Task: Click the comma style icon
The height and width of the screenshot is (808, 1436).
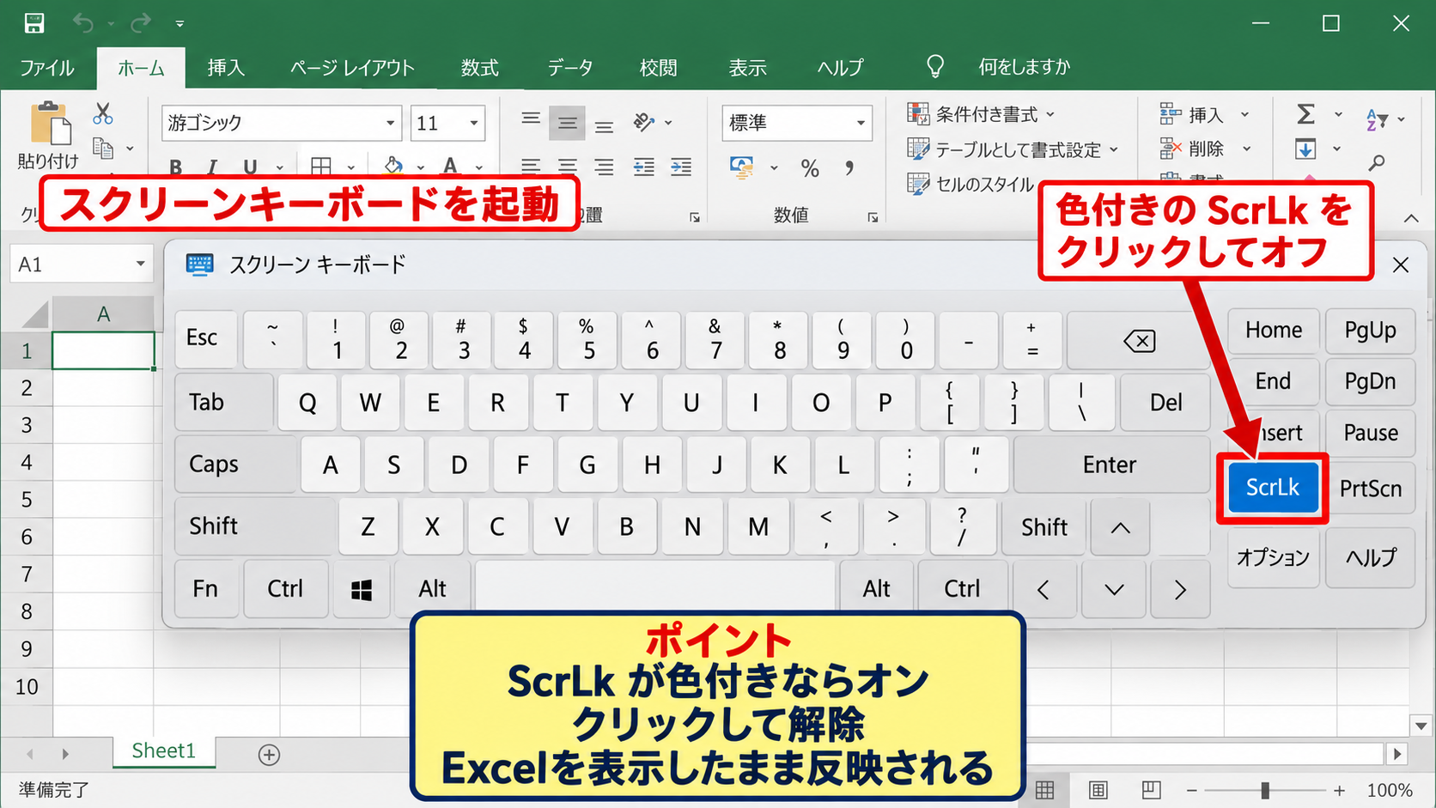Action: 849,168
